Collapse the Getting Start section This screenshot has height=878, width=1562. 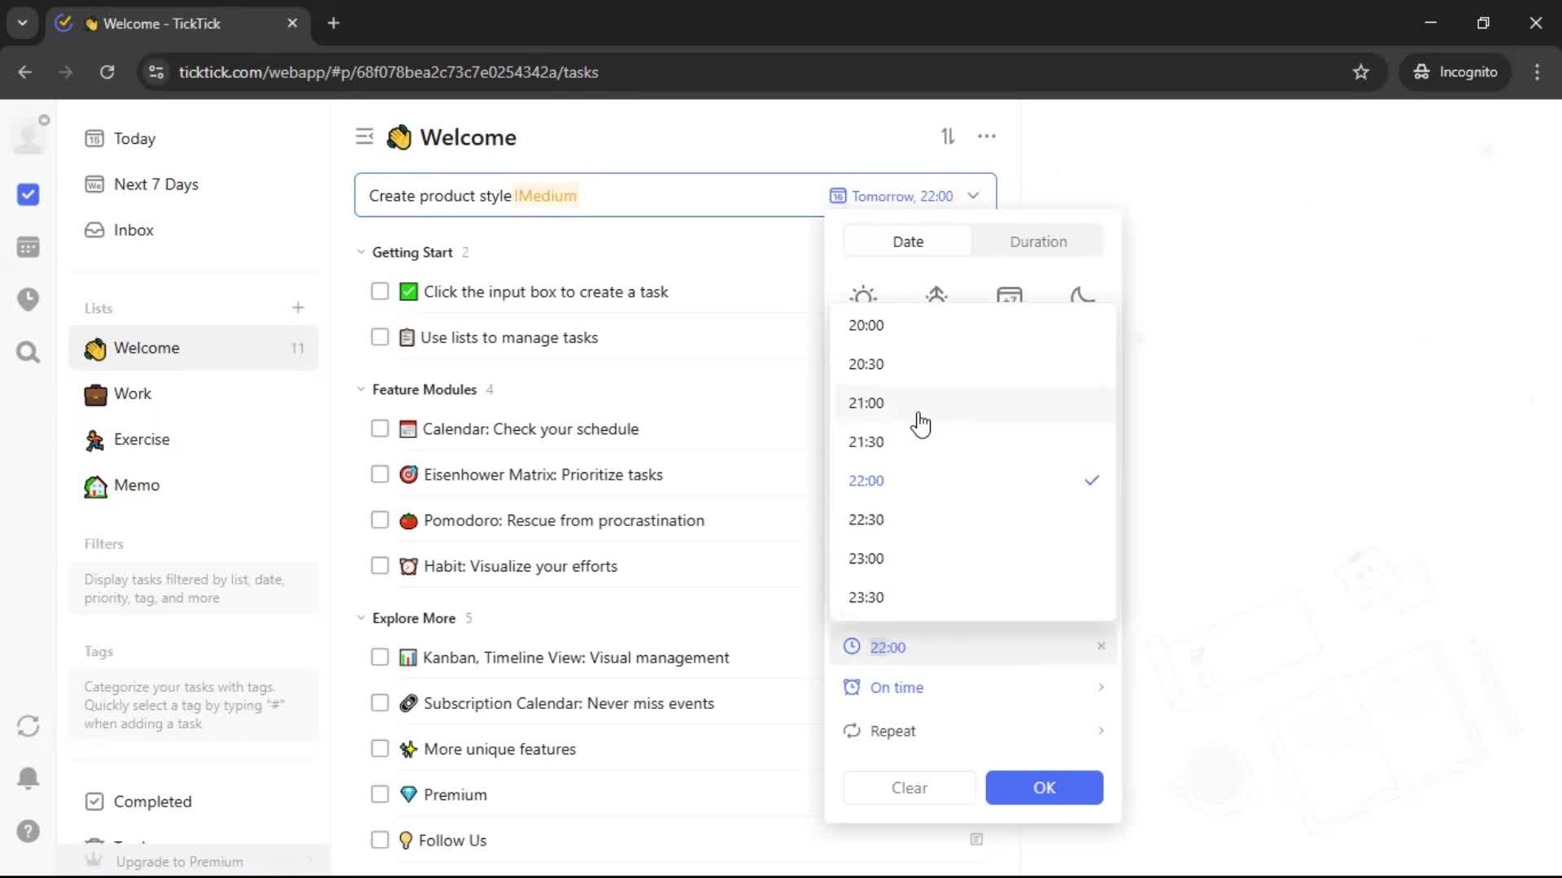[361, 252]
